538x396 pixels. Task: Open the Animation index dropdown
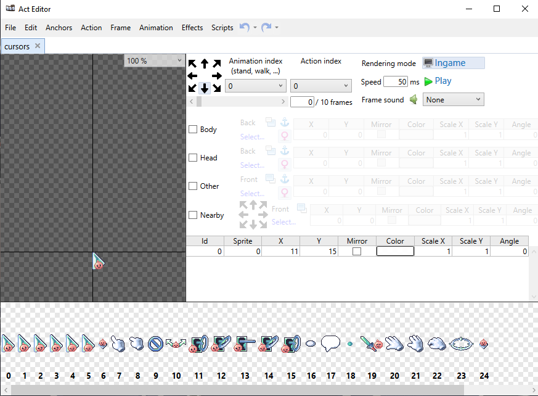256,86
